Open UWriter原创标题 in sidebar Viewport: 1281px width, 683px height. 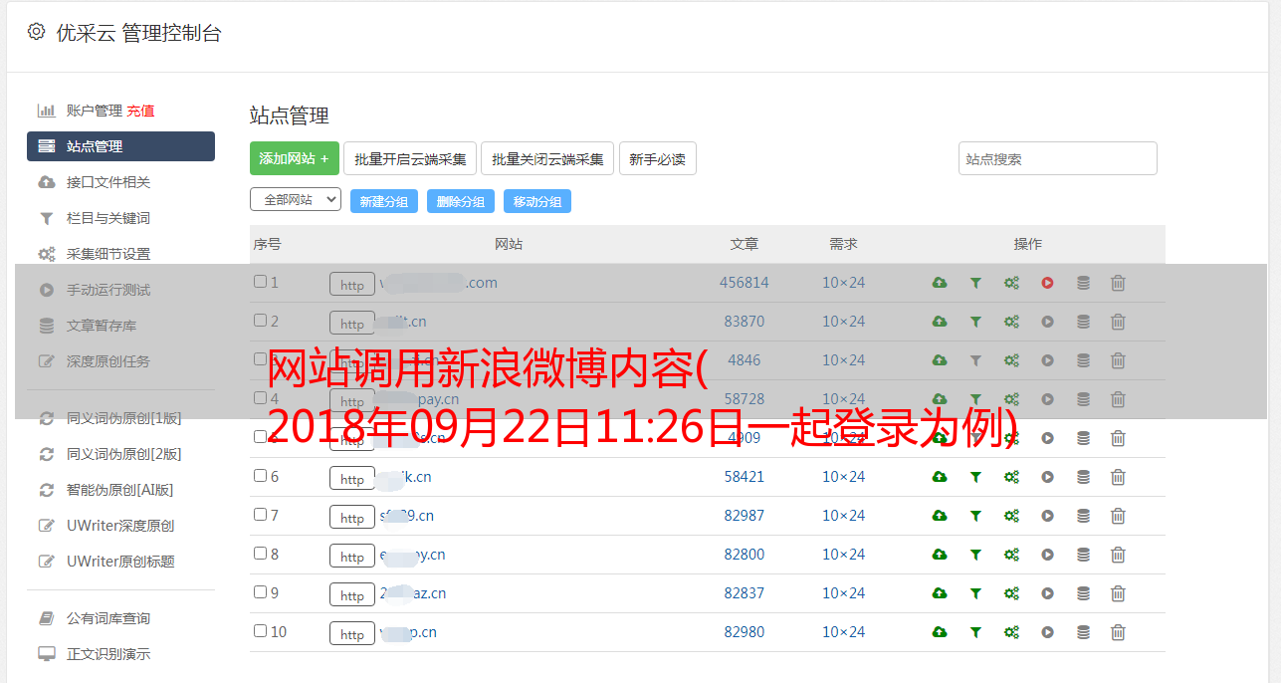point(120,562)
